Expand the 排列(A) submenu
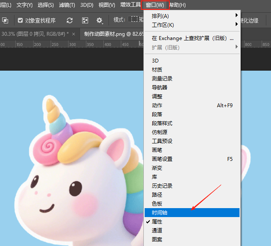This screenshot has height=246, width=271. pos(192,16)
